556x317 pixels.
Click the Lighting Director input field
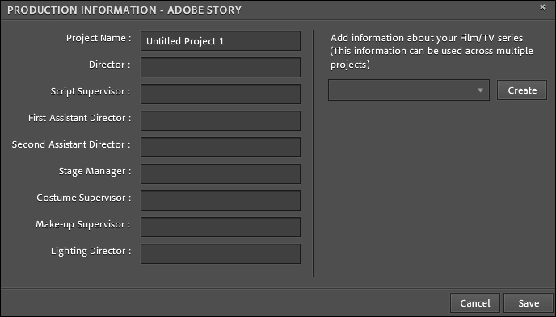(221, 253)
